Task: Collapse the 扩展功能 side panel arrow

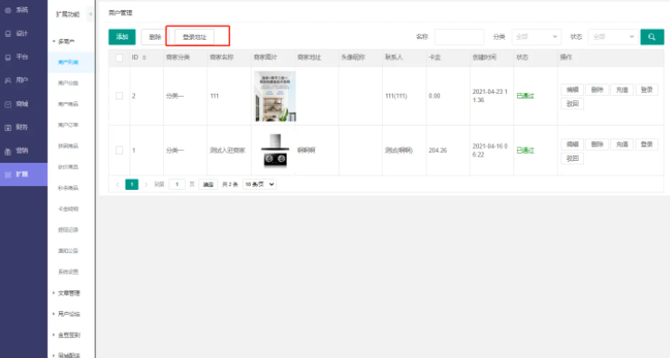Action: pos(91,14)
